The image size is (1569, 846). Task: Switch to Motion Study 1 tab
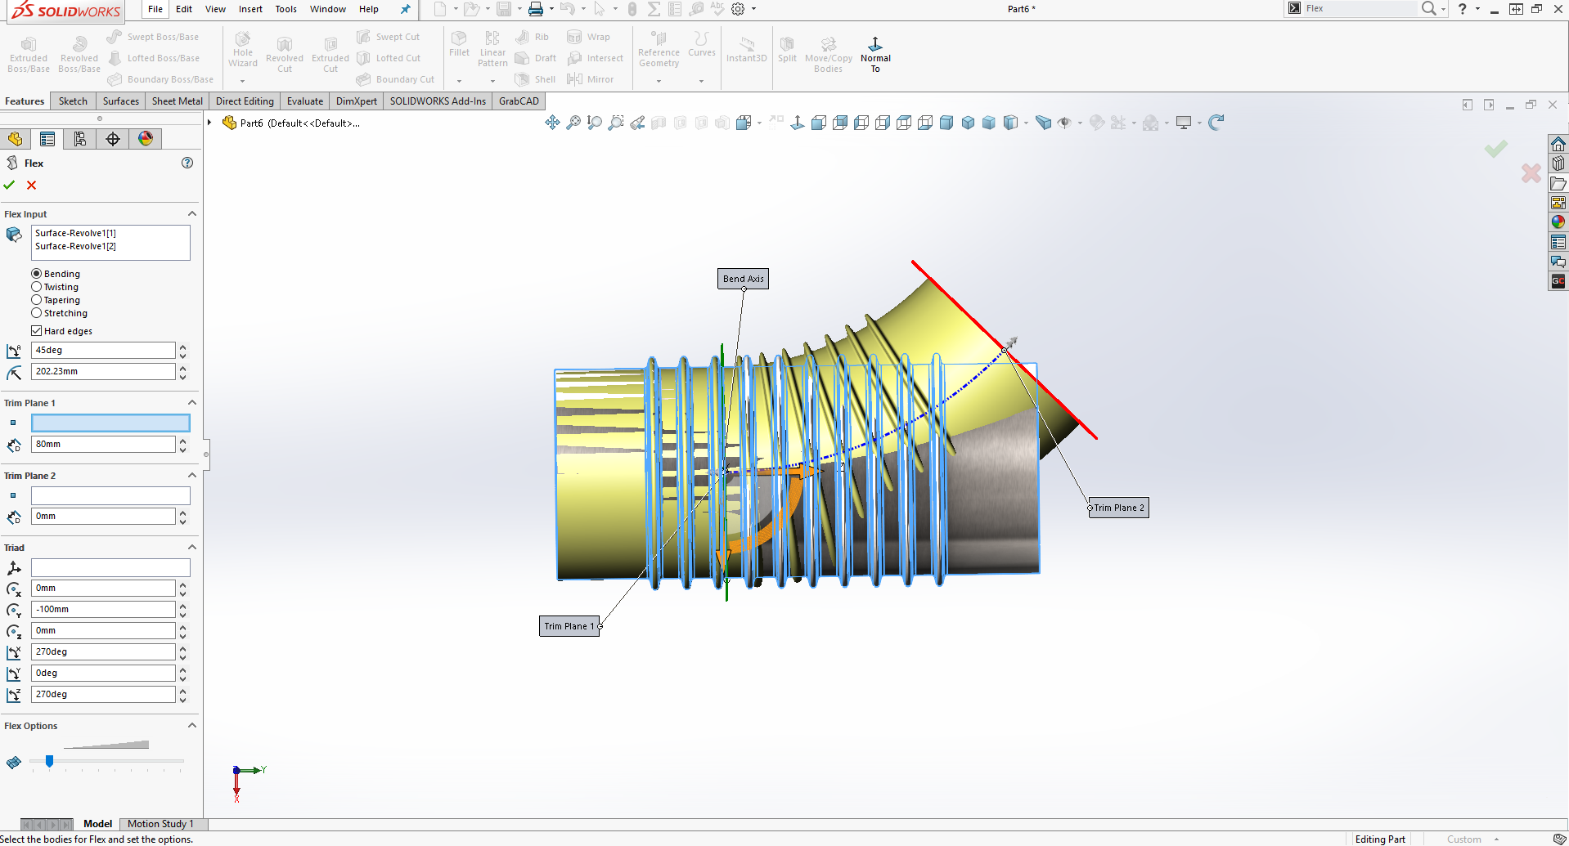[x=160, y=824]
